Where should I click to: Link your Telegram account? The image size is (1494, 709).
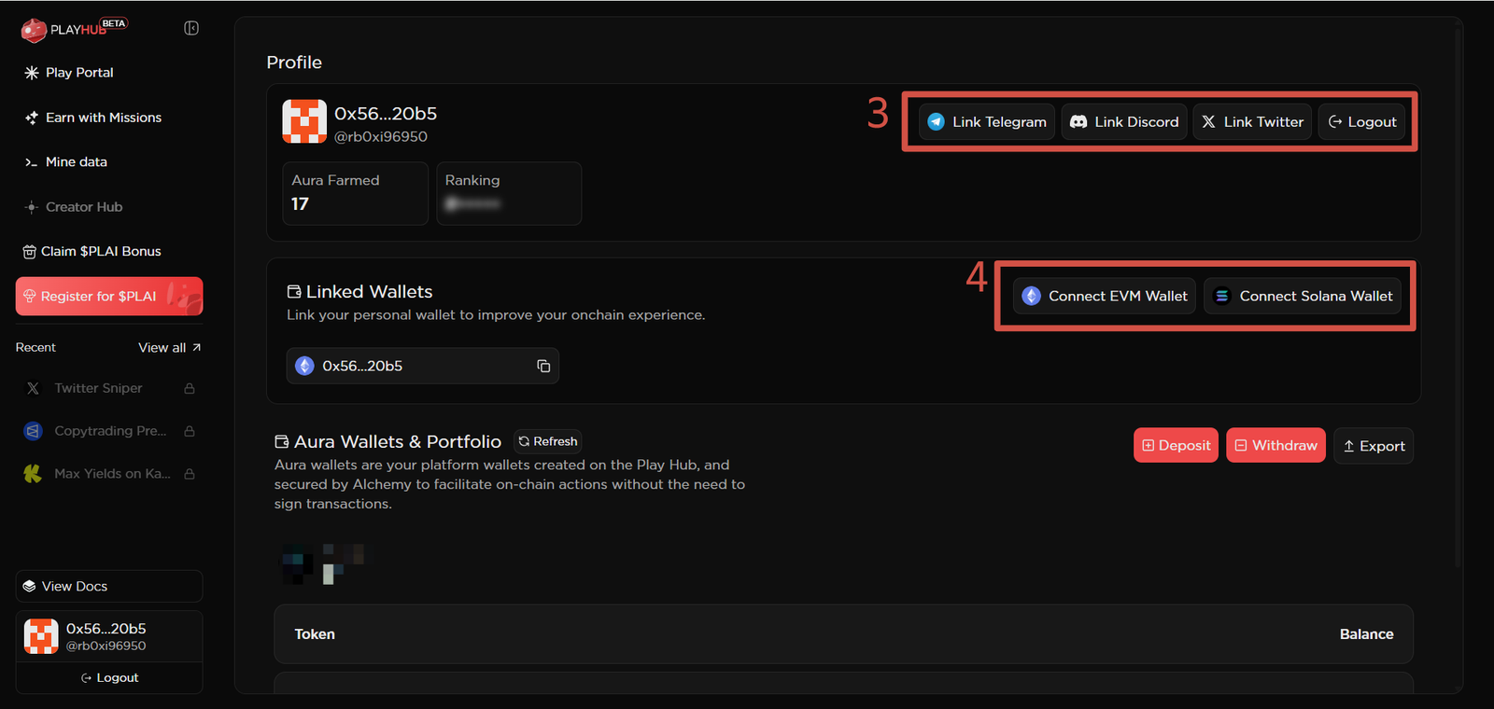click(987, 122)
